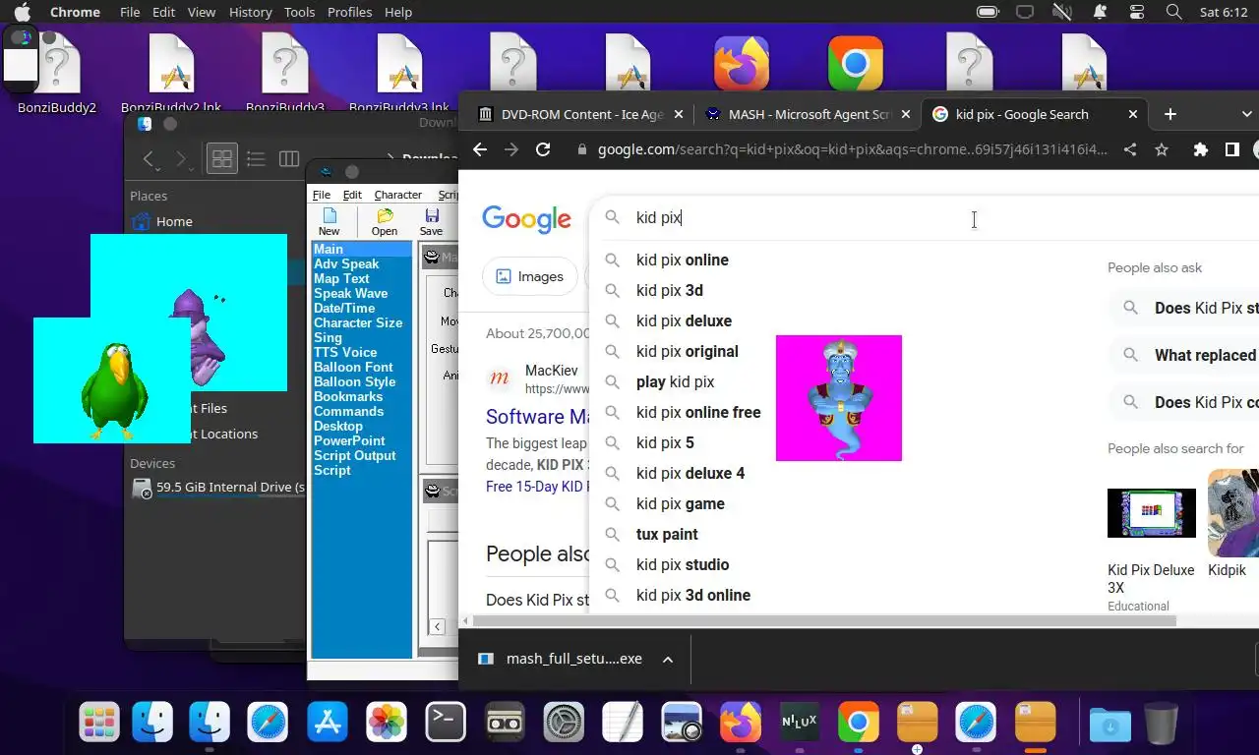Screen dimensions: 1259x755
Task: Select suggestion 'kid pix online'
Action: pyautogui.click(x=683, y=260)
